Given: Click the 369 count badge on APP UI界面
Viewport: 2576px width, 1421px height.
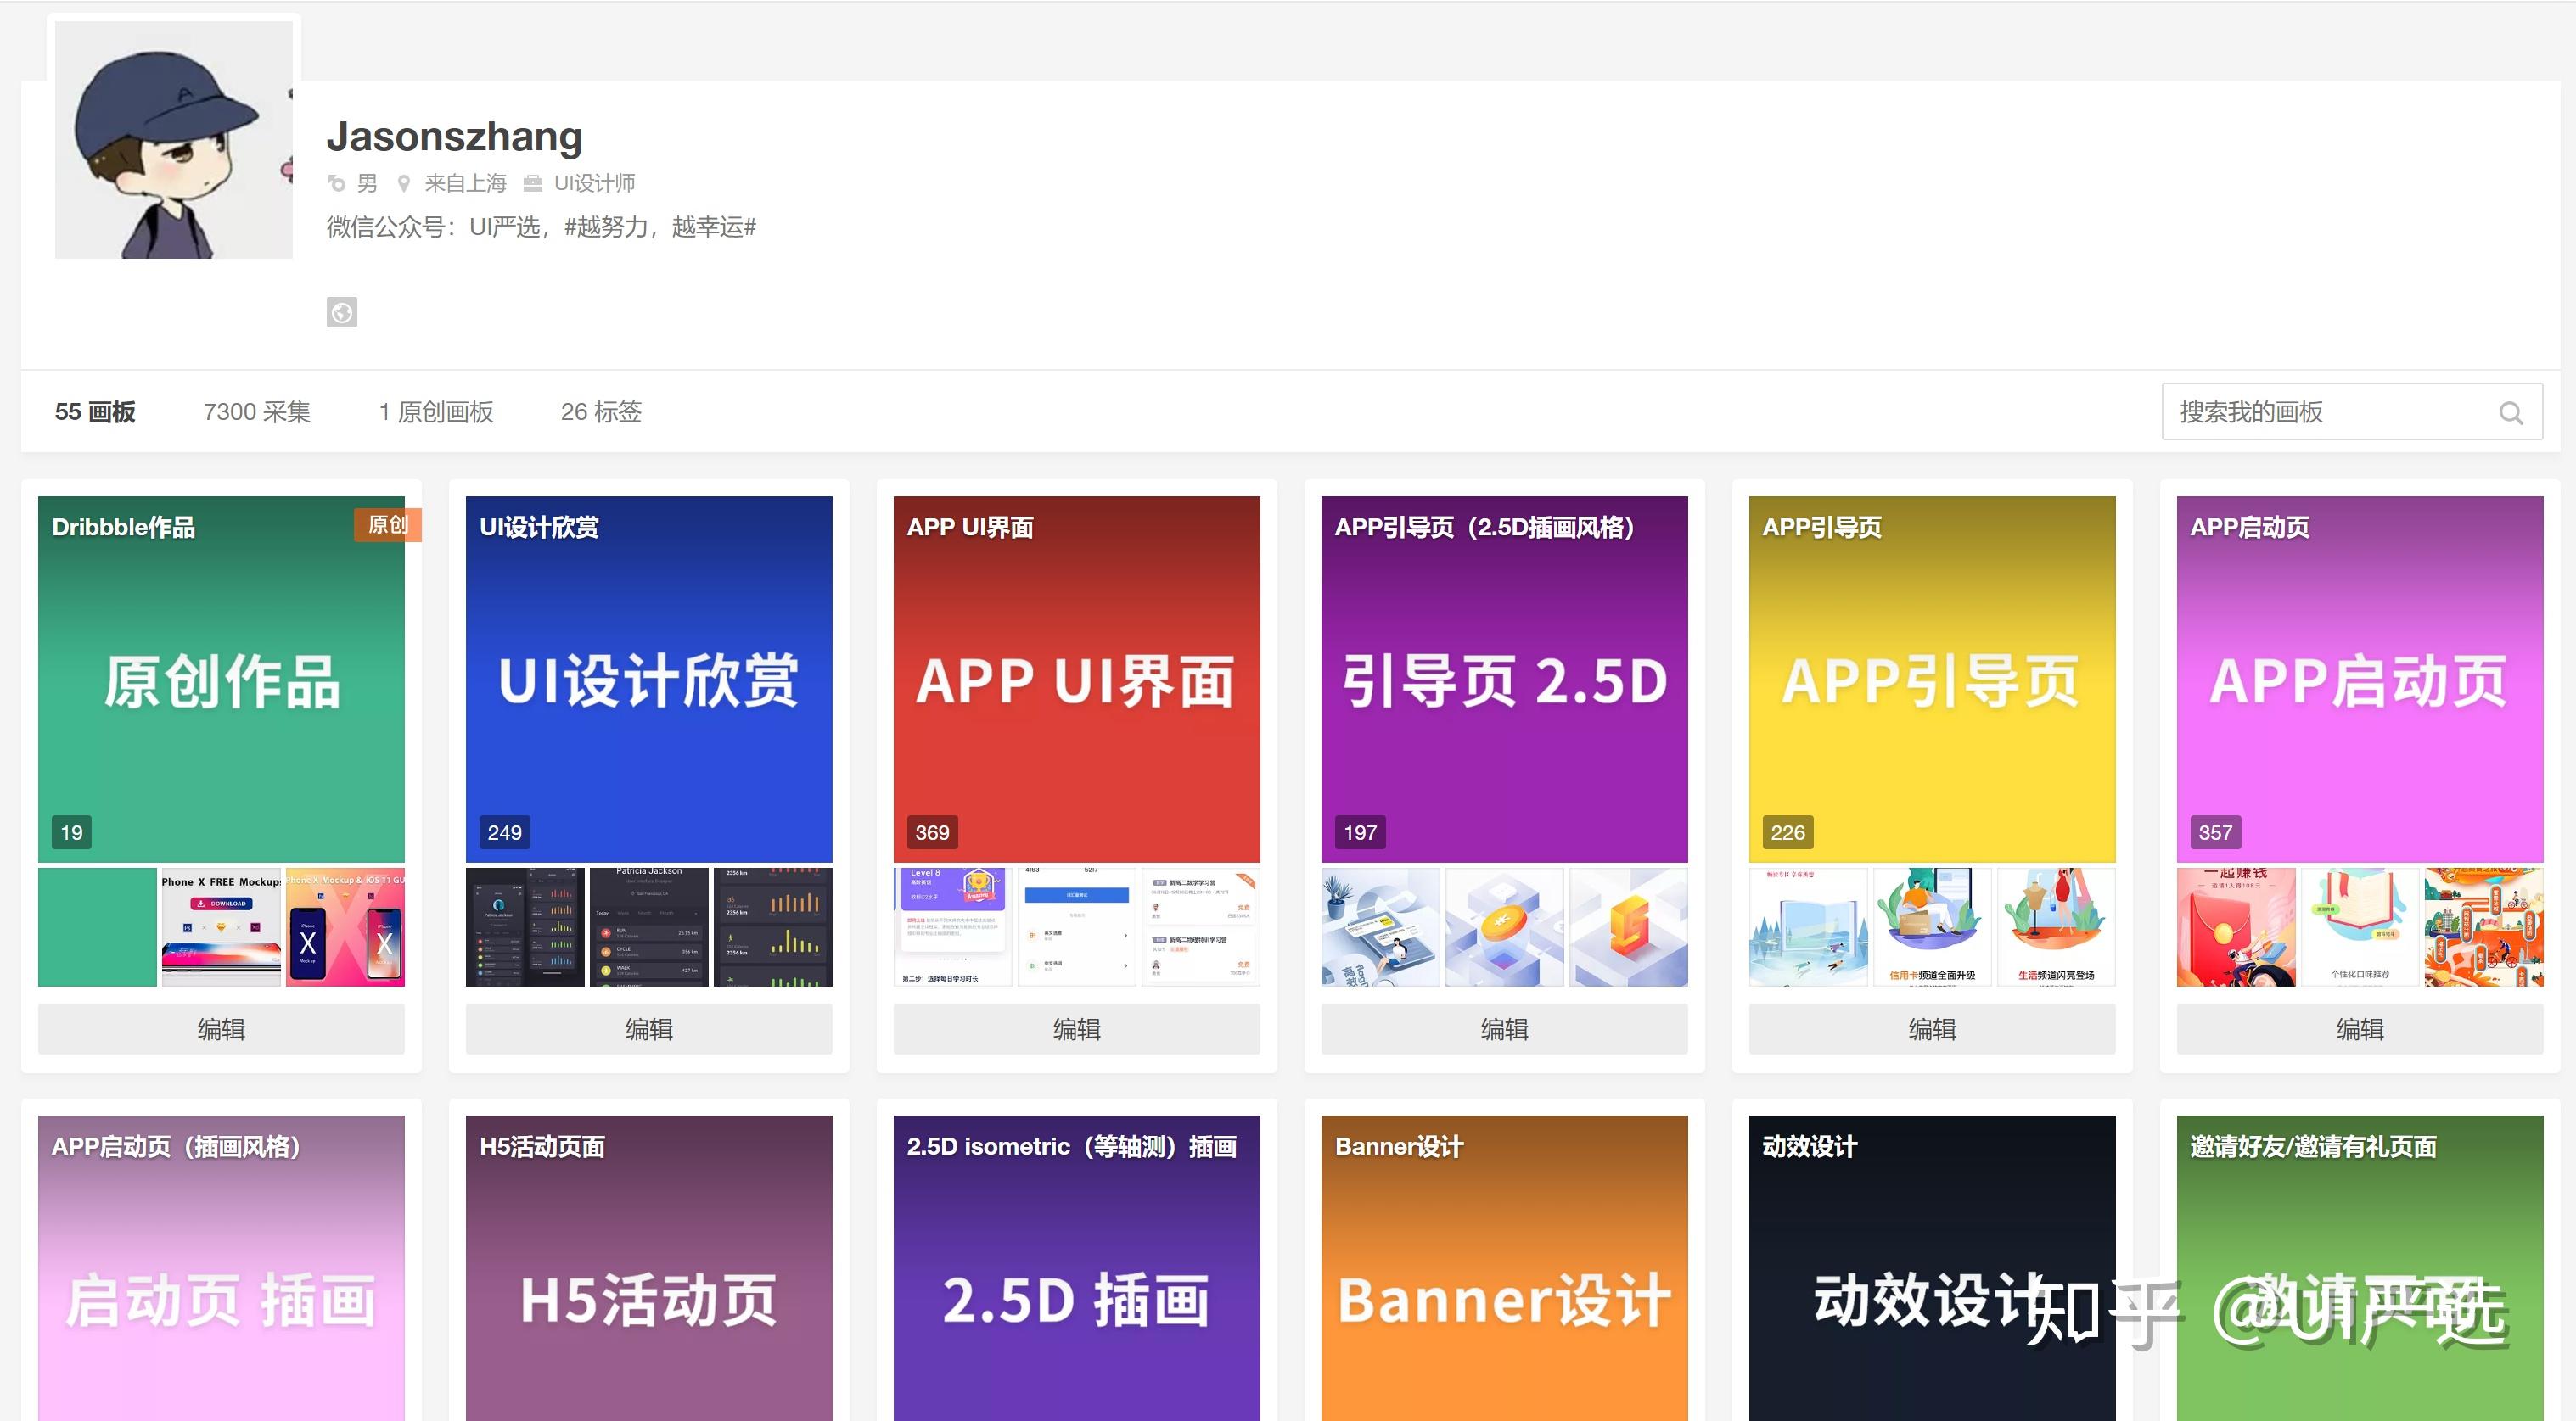Looking at the screenshot, I should tap(932, 832).
